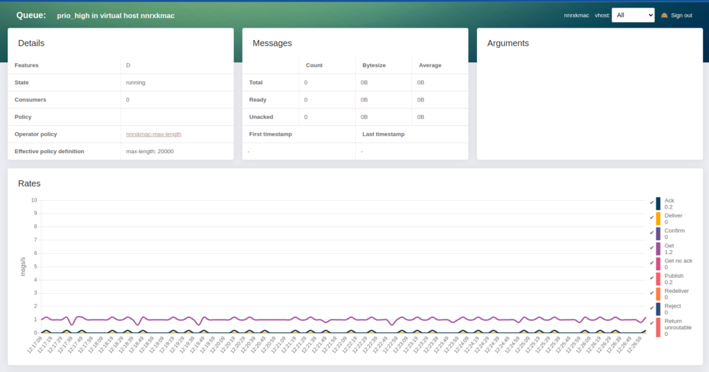Screen dimensions: 709x372
Task: Click the Messages panel heading
Action: [272, 43]
